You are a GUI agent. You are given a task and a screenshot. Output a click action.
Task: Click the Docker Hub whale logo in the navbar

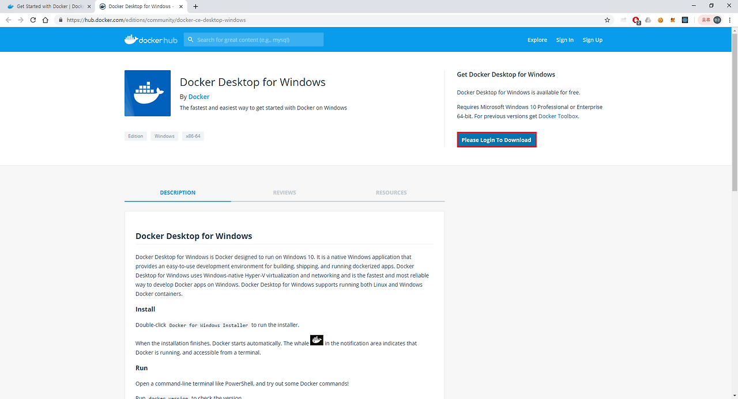pyautogui.click(x=131, y=39)
